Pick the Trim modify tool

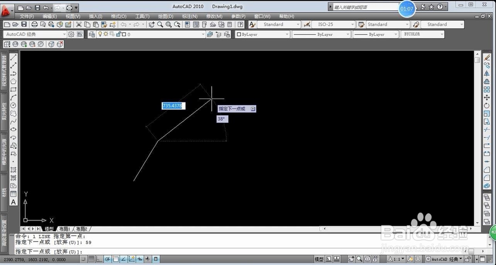(x=487, y=129)
